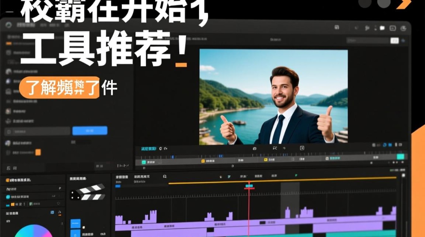Open the white folder icon in the top toolbar

(382, 28)
